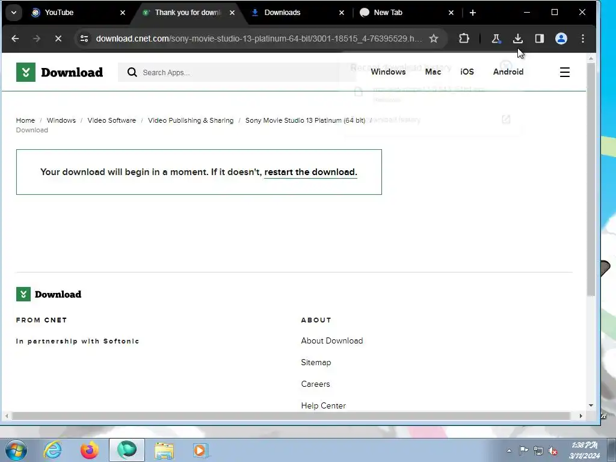Click the green Download logo icon in header
Viewport: 616px width, 462px height.
tap(26, 72)
